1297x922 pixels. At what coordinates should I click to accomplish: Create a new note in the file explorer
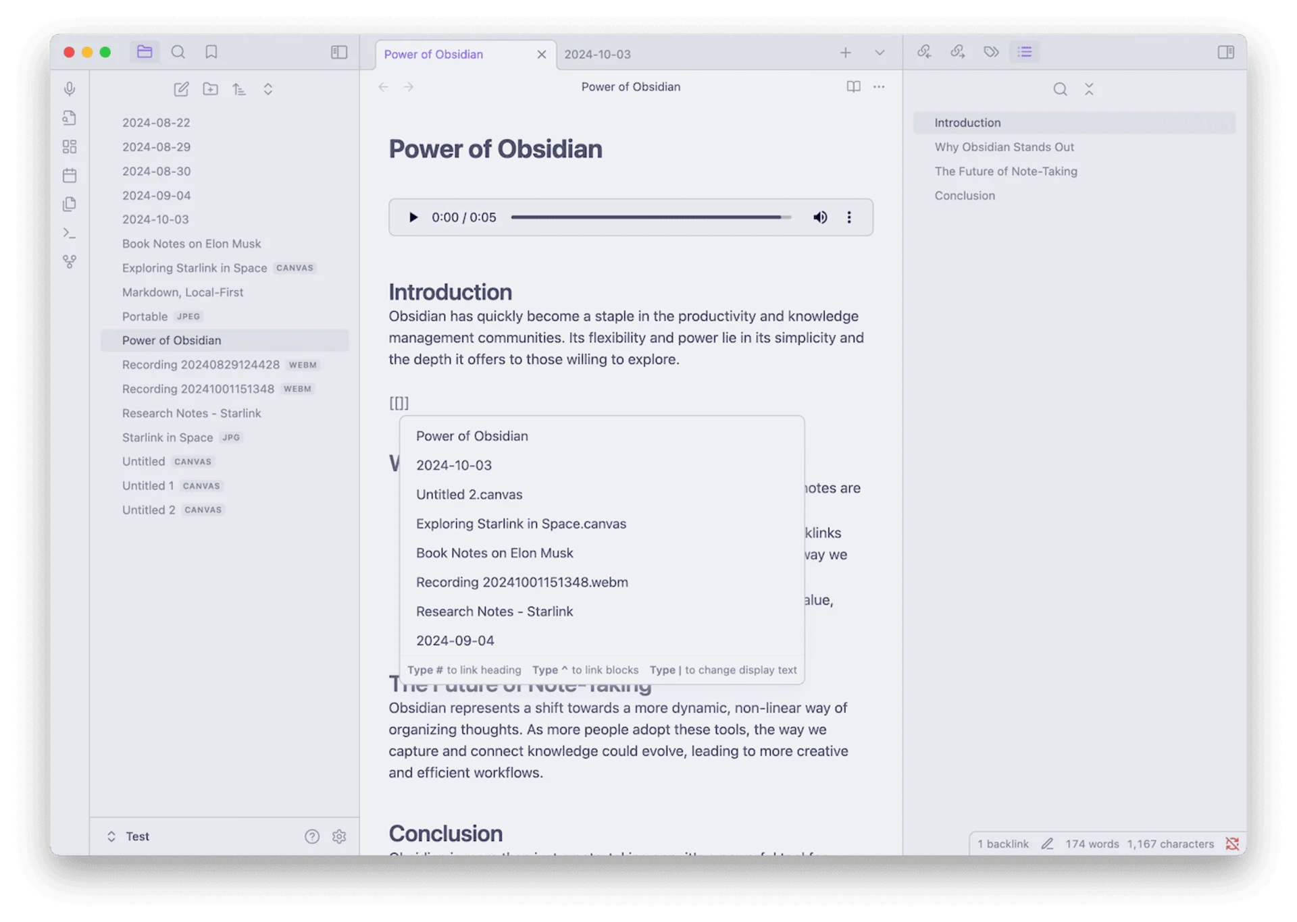pos(181,89)
